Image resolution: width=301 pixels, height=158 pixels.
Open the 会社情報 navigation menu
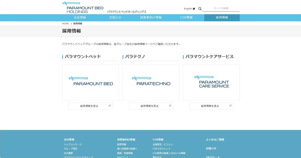pos(80,18)
